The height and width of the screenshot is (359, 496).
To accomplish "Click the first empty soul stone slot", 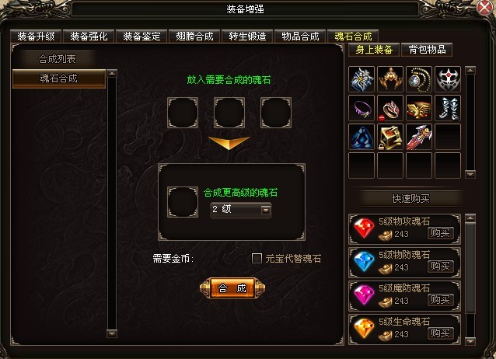I will [183, 113].
